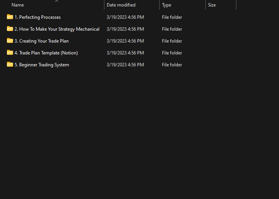The image size is (279, 199).
Task: Click the Beginner Trading System folder icon
Action: [x=10, y=64]
